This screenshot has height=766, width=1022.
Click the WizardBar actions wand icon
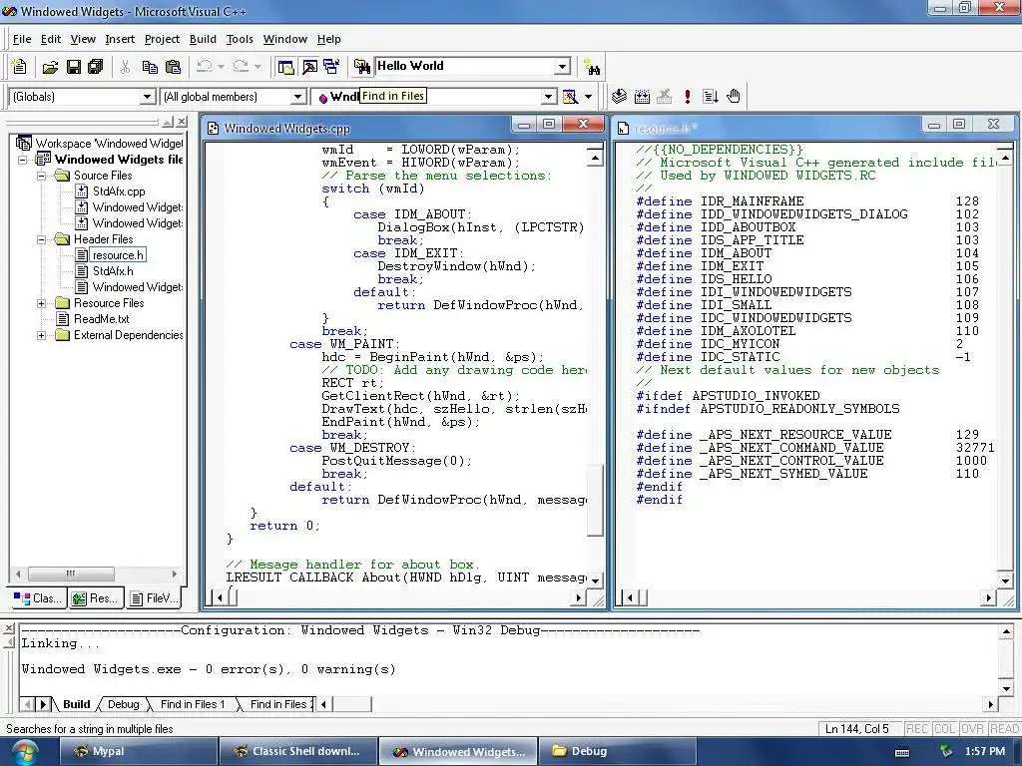coord(570,97)
